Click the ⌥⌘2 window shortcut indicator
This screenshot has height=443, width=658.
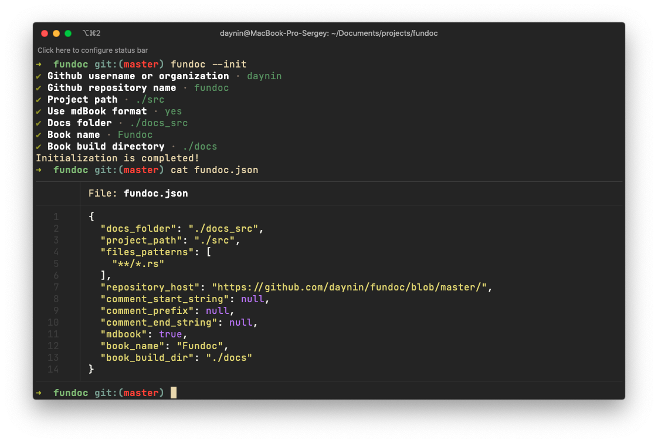[x=91, y=33]
